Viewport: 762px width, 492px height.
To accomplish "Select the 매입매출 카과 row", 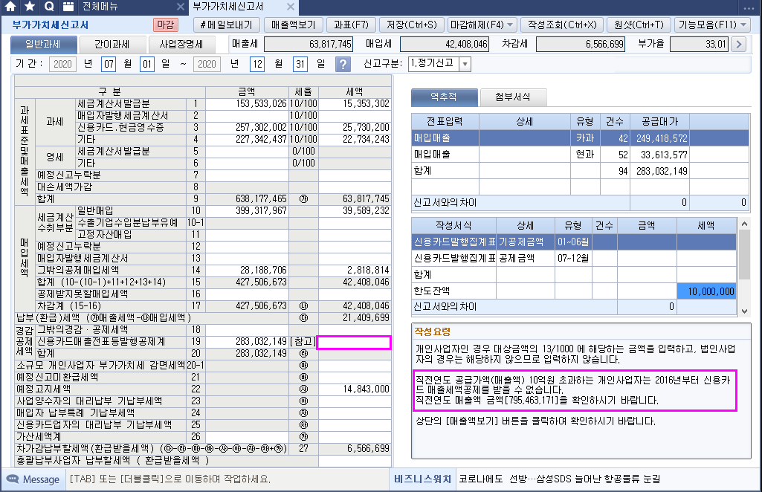I will [581, 138].
